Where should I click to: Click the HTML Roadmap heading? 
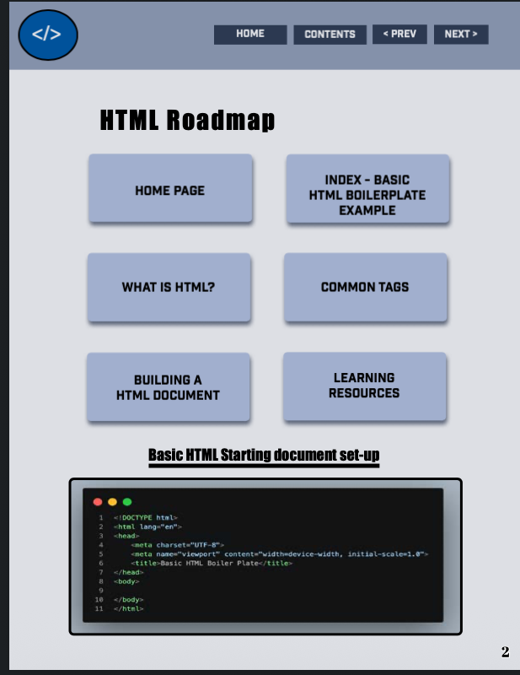pos(187,120)
